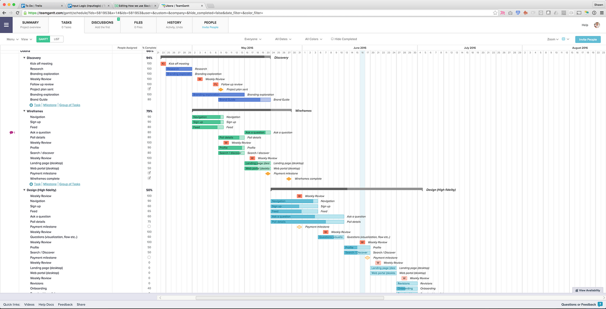Click the horizontal timeline scrollbar
606x309 pixels.
coord(290,298)
